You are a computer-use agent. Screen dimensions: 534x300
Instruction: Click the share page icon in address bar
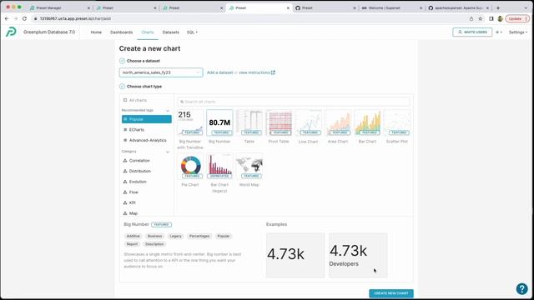point(471,18)
